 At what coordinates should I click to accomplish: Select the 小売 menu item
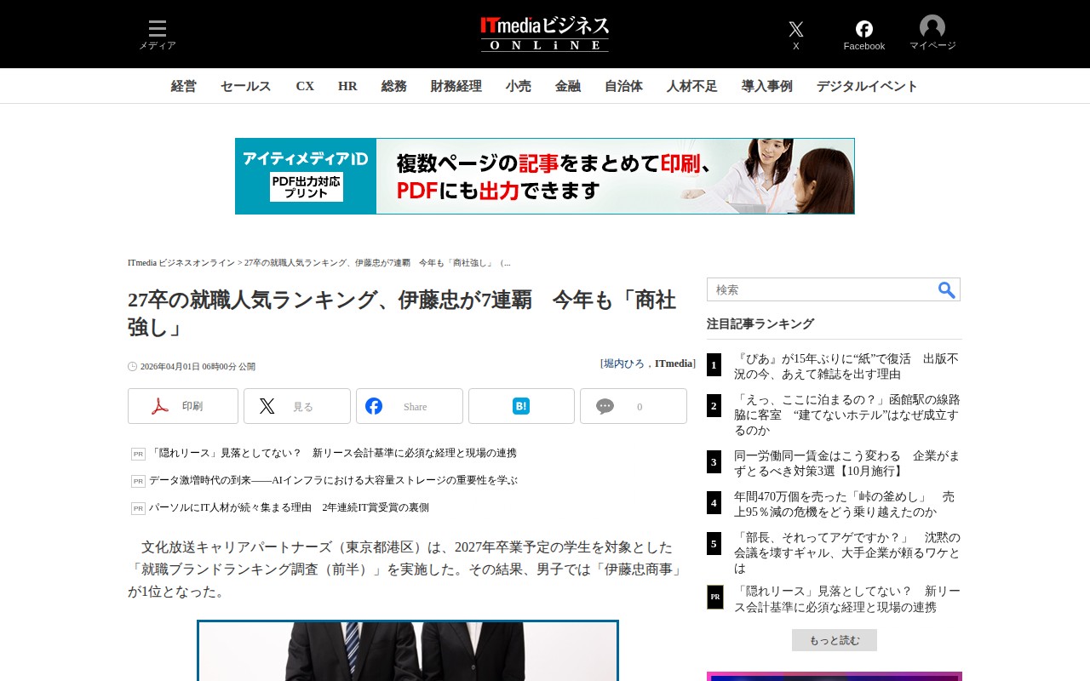(x=519, y=86)
